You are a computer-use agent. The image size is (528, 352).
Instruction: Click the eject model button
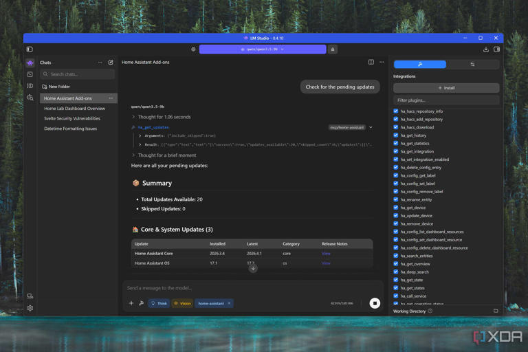click(333, 49)
